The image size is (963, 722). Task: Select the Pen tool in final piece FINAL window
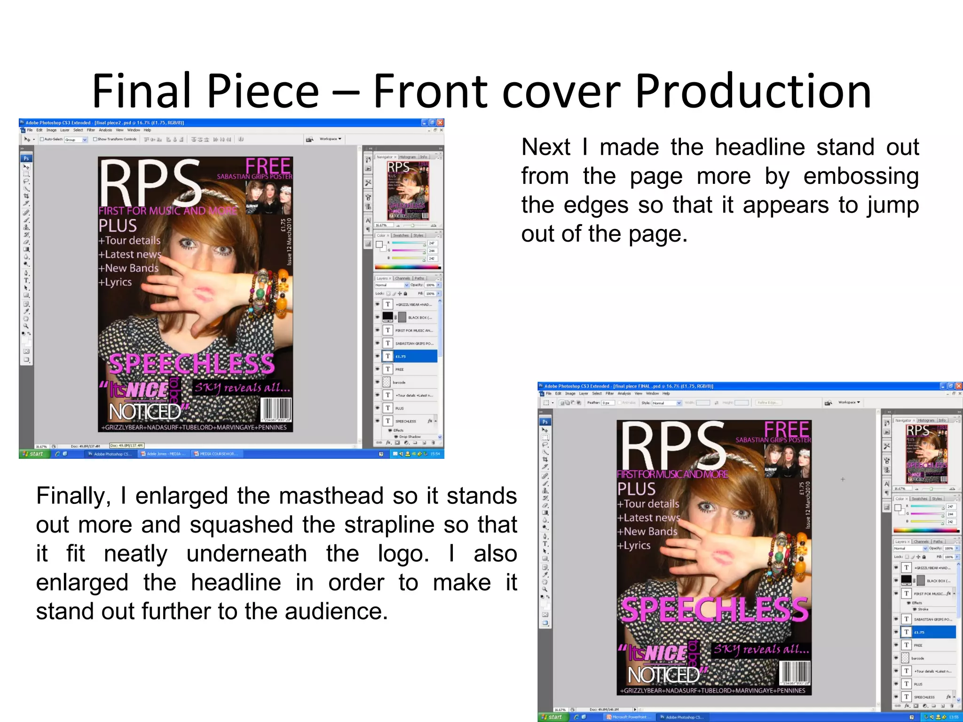545,536
